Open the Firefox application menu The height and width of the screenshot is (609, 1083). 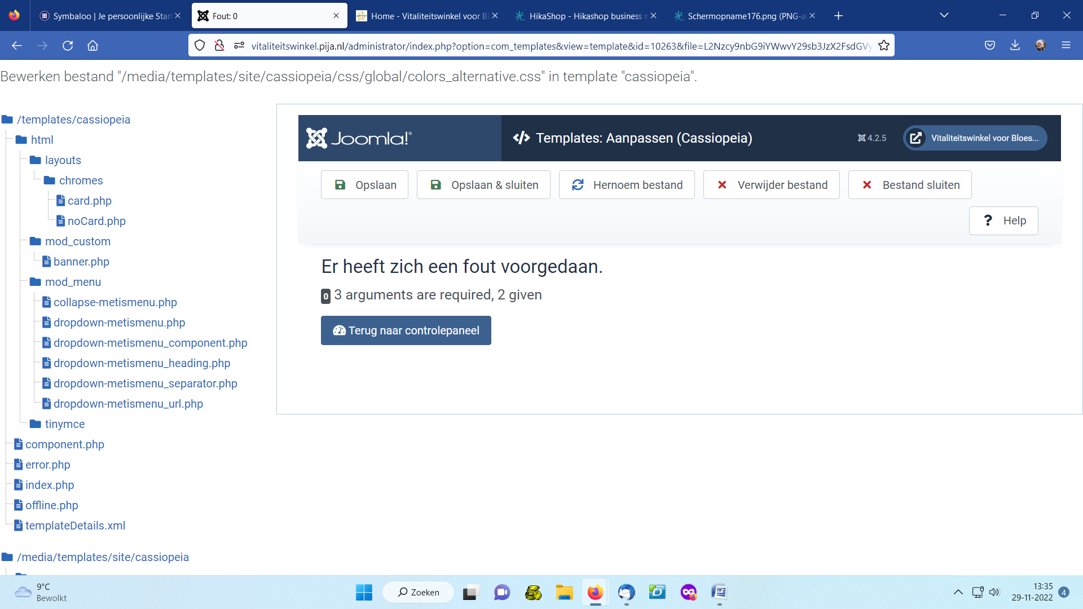point(1066,46)
